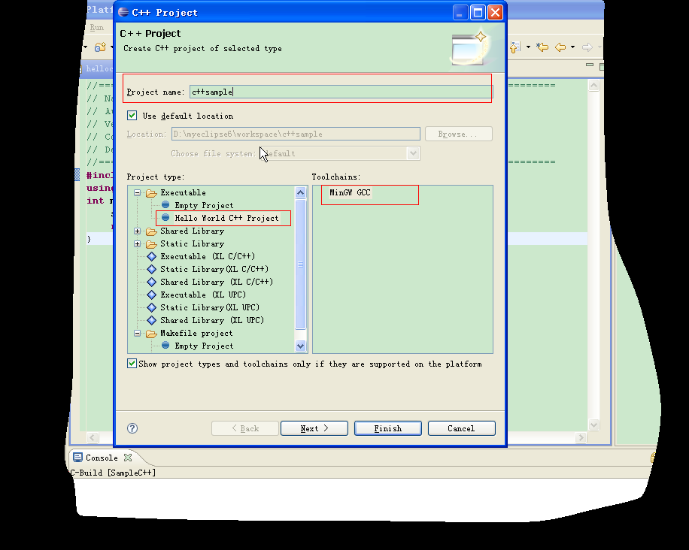Select Shared Library (XL C/C++) project type
689x550 pixels.
216,282
